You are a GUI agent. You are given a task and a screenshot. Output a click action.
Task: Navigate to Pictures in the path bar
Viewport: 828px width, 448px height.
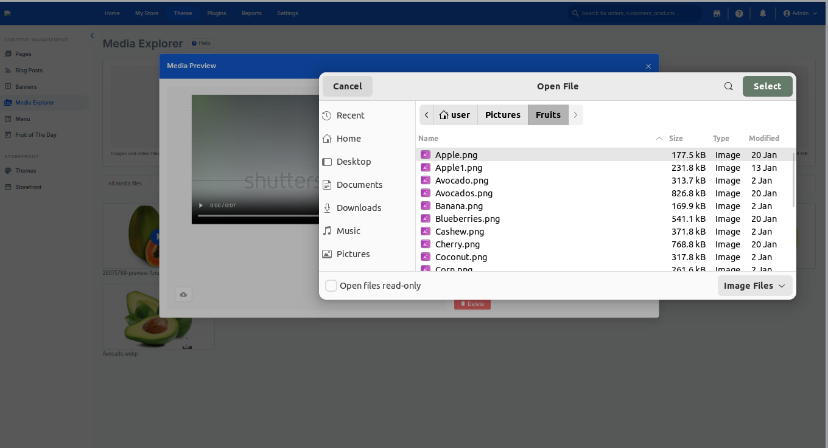click(503, 115)
